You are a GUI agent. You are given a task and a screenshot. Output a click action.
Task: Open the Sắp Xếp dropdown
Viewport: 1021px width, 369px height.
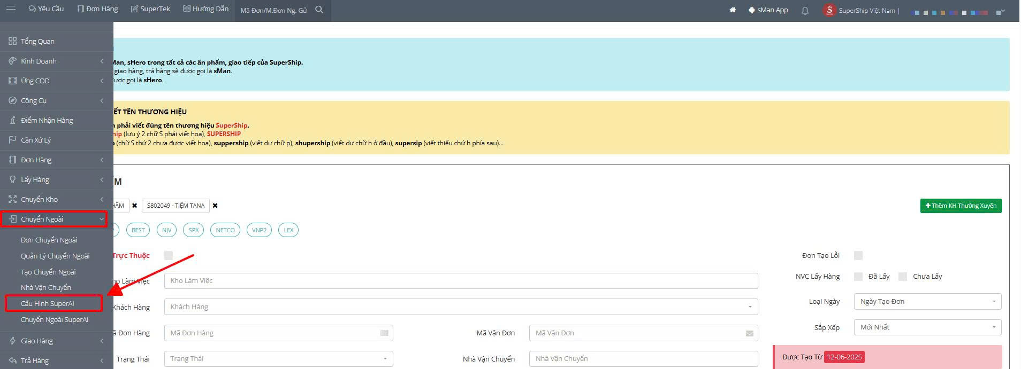tap(927, 327)
